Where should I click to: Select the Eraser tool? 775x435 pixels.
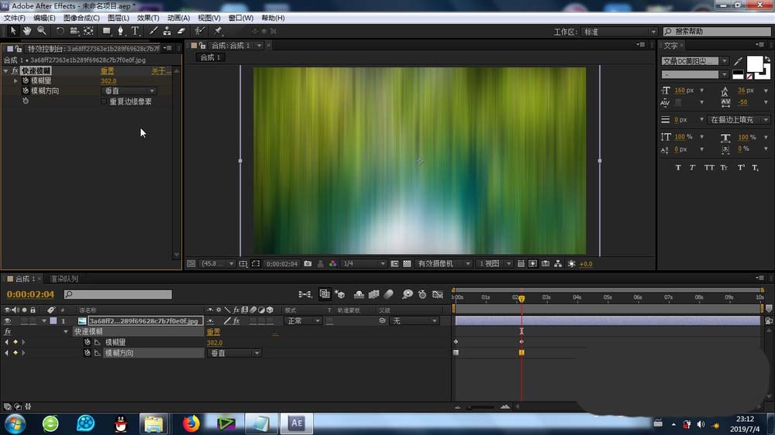pos(181,31)
